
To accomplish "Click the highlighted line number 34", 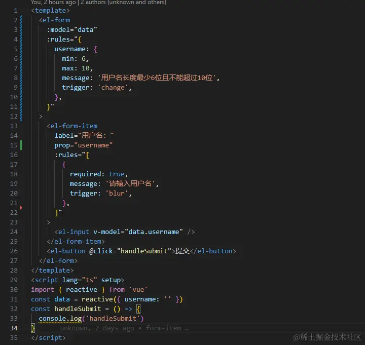I will tap(14, 328).
